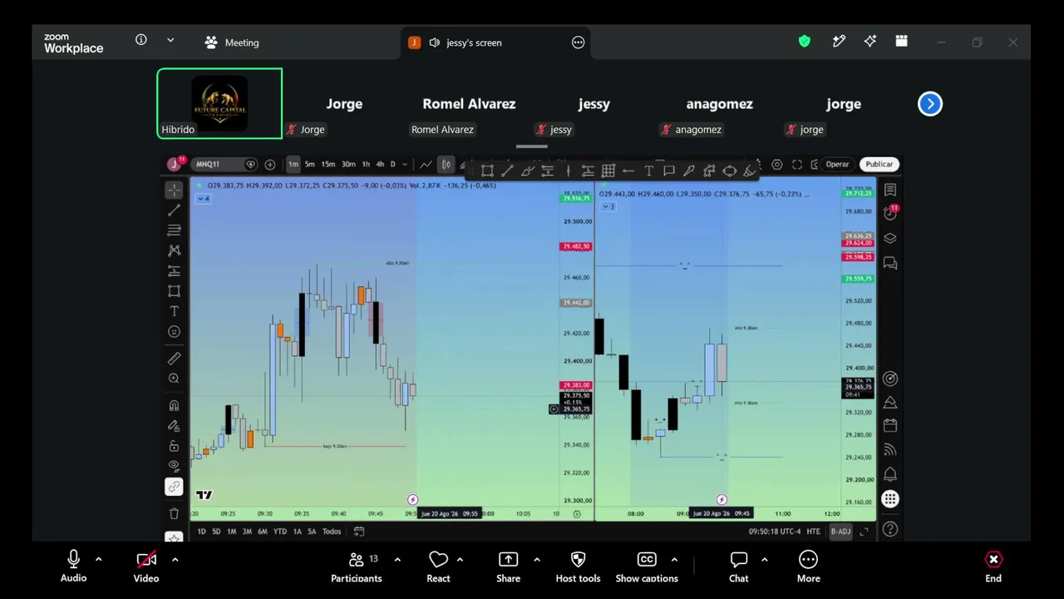The image size is (1064, 599).
Task: Open chart settings gear in top toolbar
Action: click(776, 165)
